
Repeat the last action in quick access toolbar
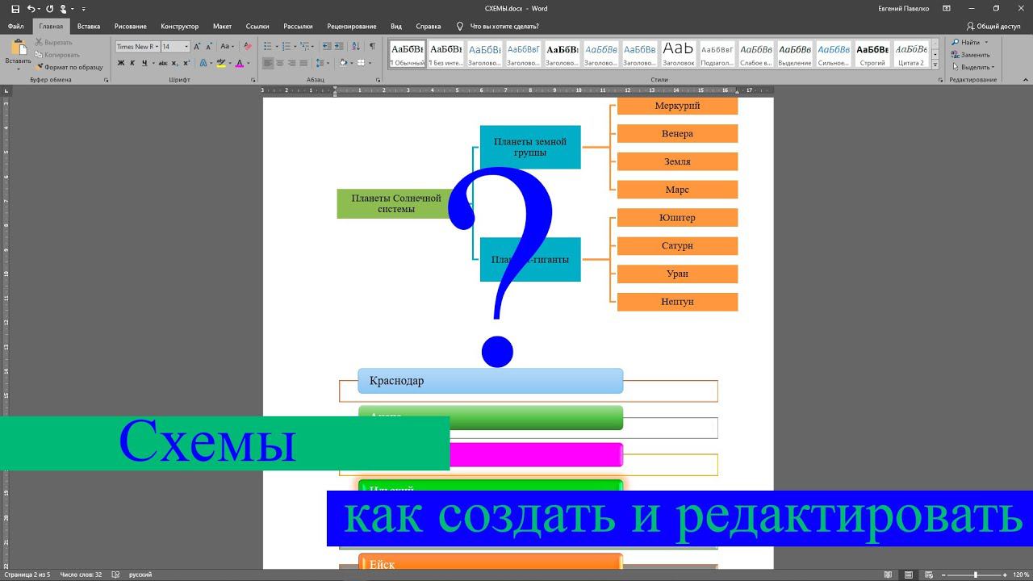[x=50, y=9]
